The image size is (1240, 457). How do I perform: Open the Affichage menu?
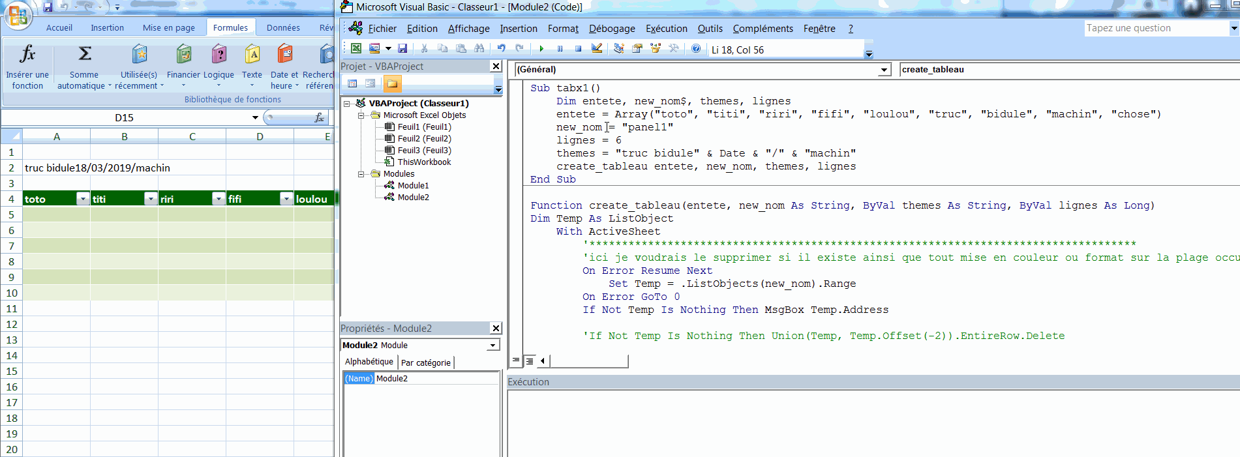(468, 29)
